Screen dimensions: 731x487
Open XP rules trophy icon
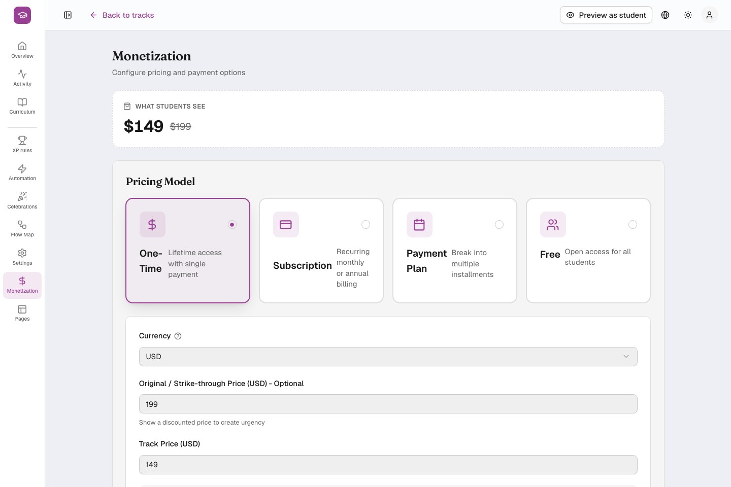pos(22,141)
